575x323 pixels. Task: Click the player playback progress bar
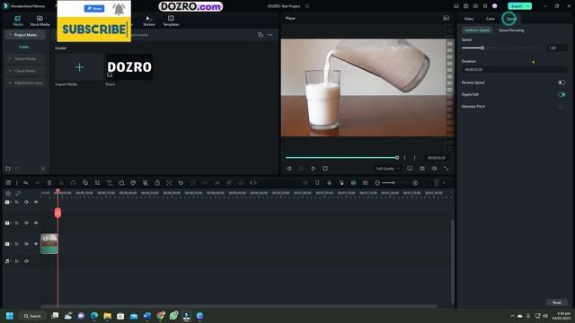coord(341,158)
